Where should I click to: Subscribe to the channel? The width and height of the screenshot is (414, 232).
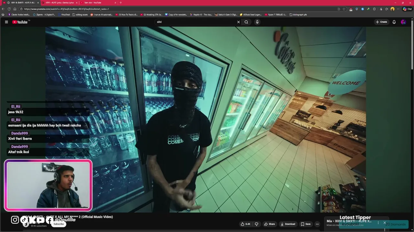coord(59,224)
